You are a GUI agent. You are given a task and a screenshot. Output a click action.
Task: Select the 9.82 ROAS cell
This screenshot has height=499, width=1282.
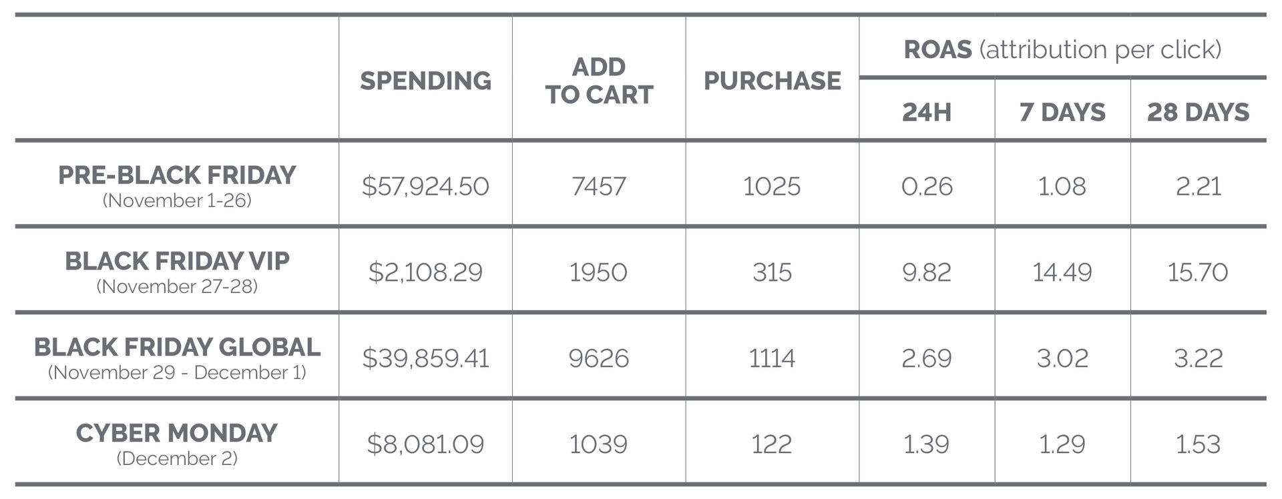[926, 272]
